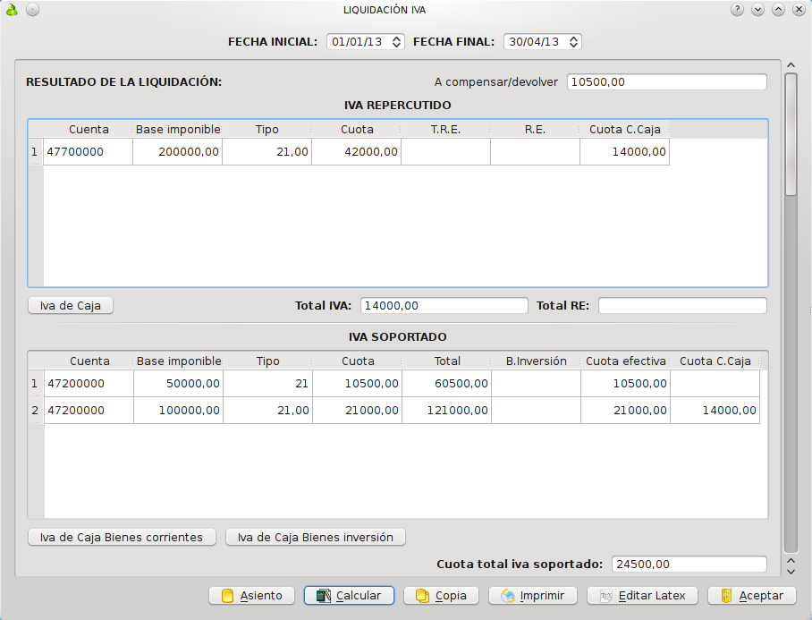812x620 pixels.
Task: Click the A compensar/devolver field
Action: click(667, 81)
